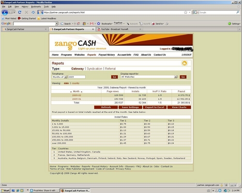Open the Privacy Policy footer link
242x193 pixels.
123,169
